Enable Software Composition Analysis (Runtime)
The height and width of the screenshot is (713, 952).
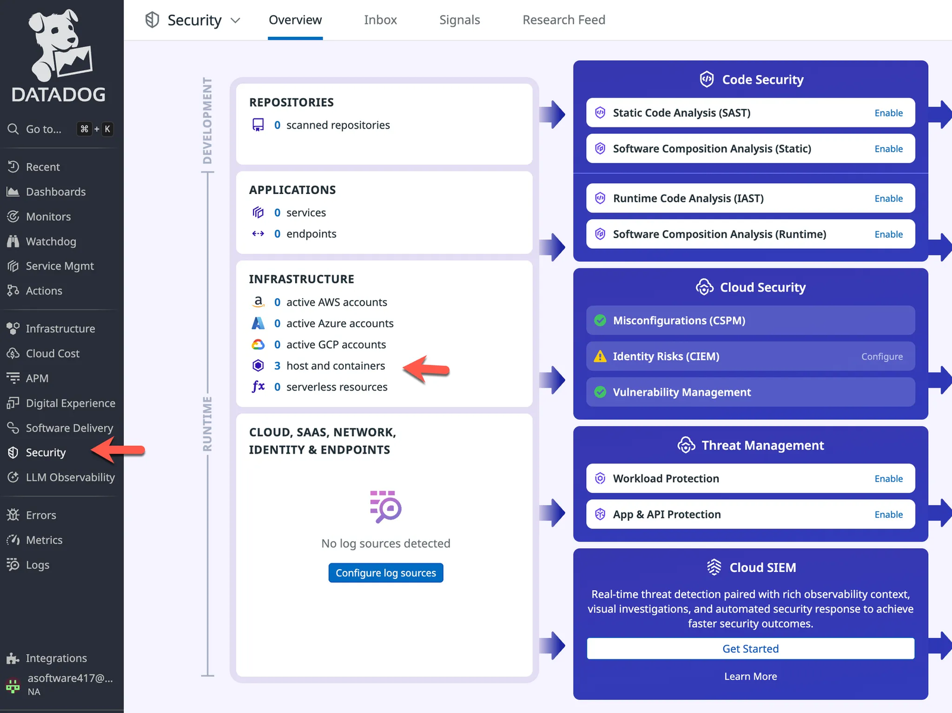click(888, 234)
